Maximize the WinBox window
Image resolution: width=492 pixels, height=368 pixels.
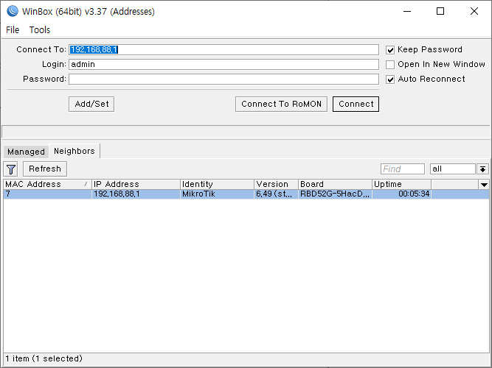pyautogui.click(x=440, y=11)
